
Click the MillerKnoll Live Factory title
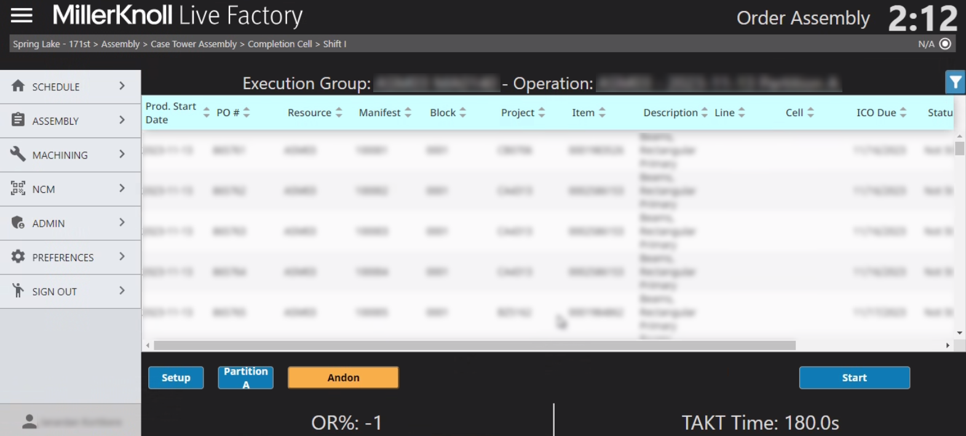click(x=178, y=15)
